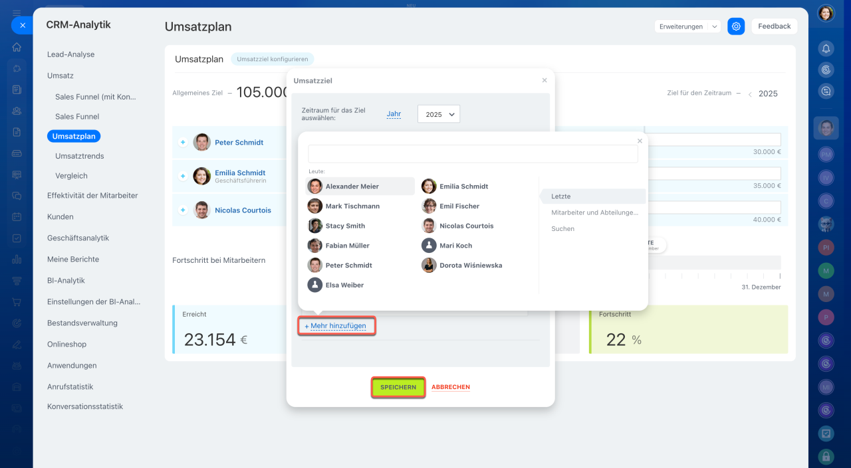Click the settings gear icon near Feedback
Viewport: 851px width, 468px height.
click(x=736, y=27)
